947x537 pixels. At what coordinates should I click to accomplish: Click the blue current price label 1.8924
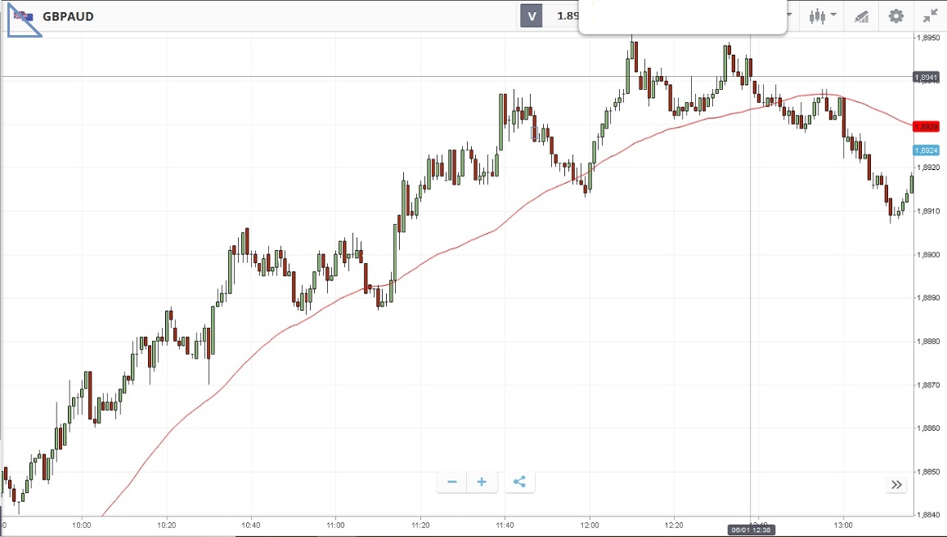[927, 150]
